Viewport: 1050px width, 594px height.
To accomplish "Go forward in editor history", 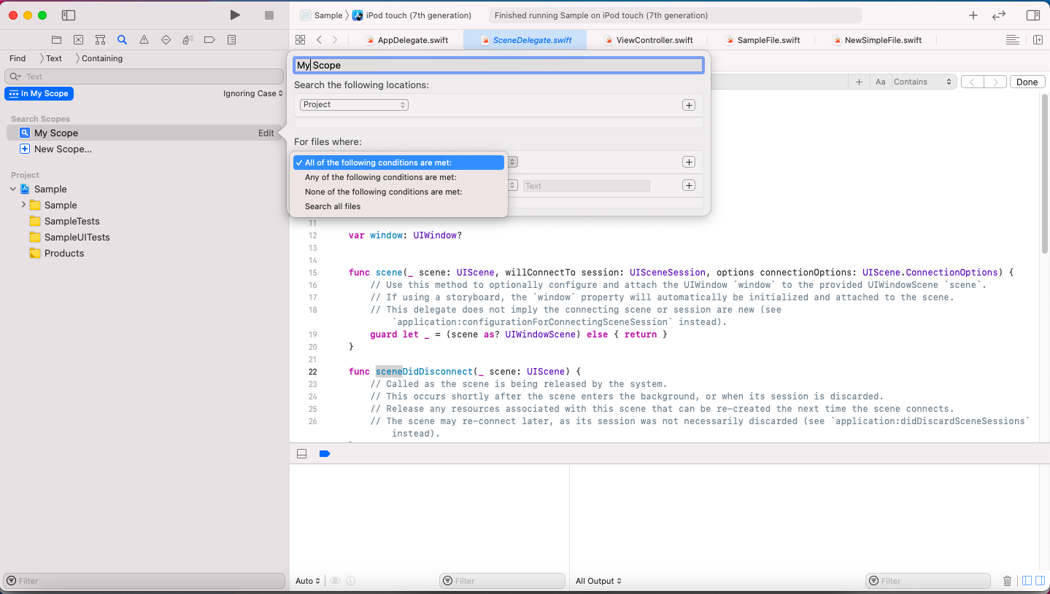I will pos(335,40).
